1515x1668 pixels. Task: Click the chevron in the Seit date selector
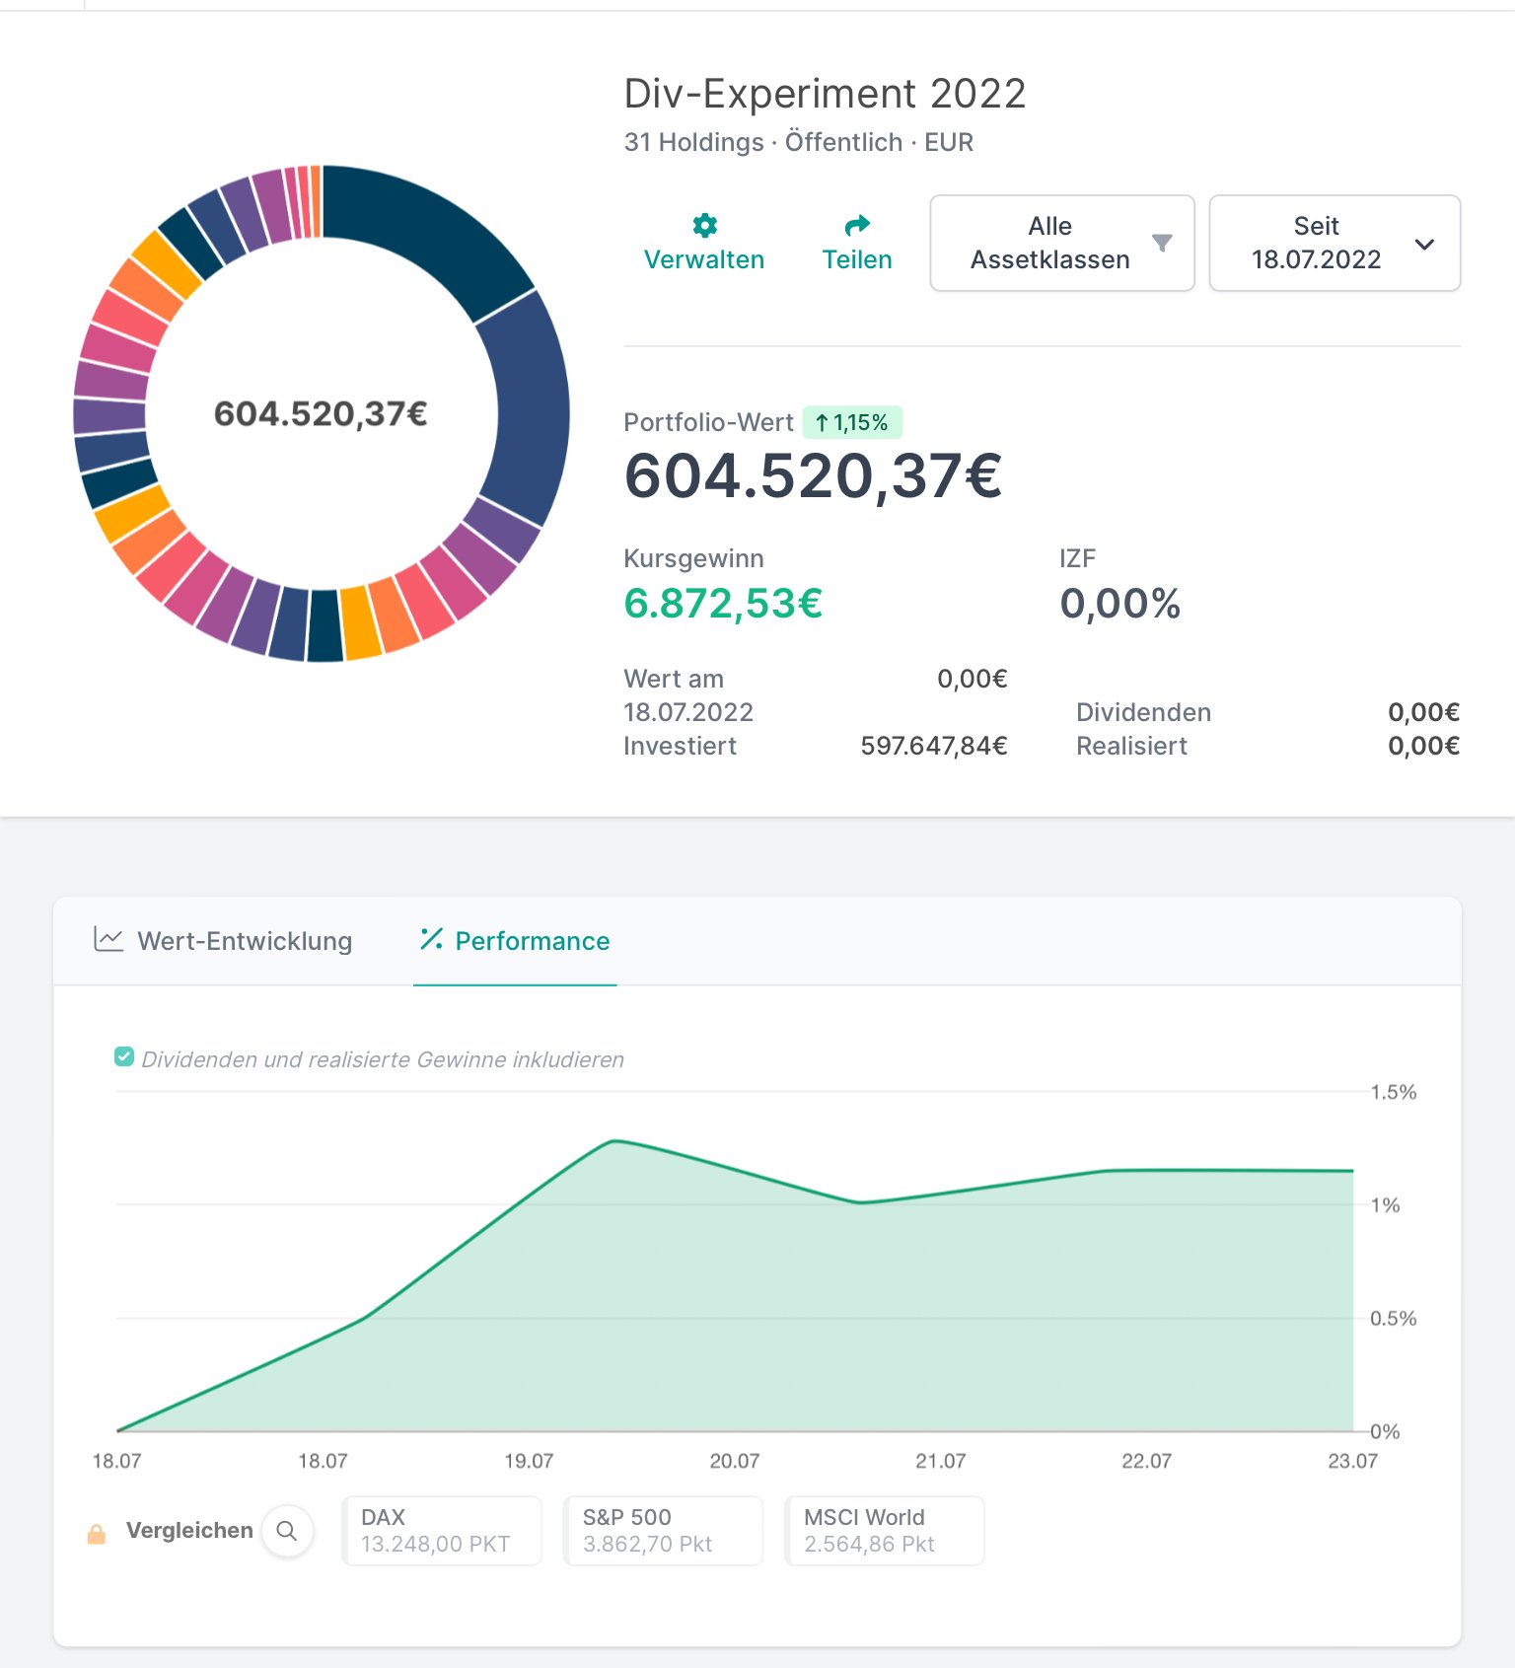coord(1424,244)
